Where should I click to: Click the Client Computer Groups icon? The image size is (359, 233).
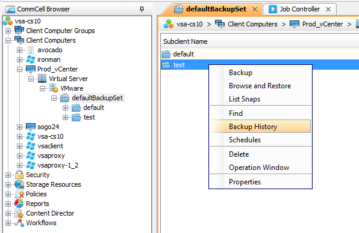[x=19, y=31]
